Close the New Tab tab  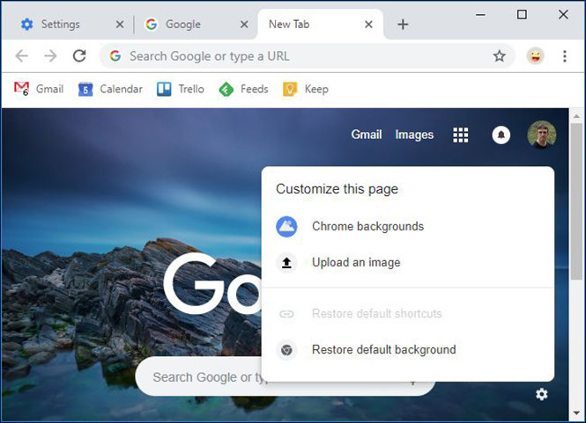click(368, 25)
